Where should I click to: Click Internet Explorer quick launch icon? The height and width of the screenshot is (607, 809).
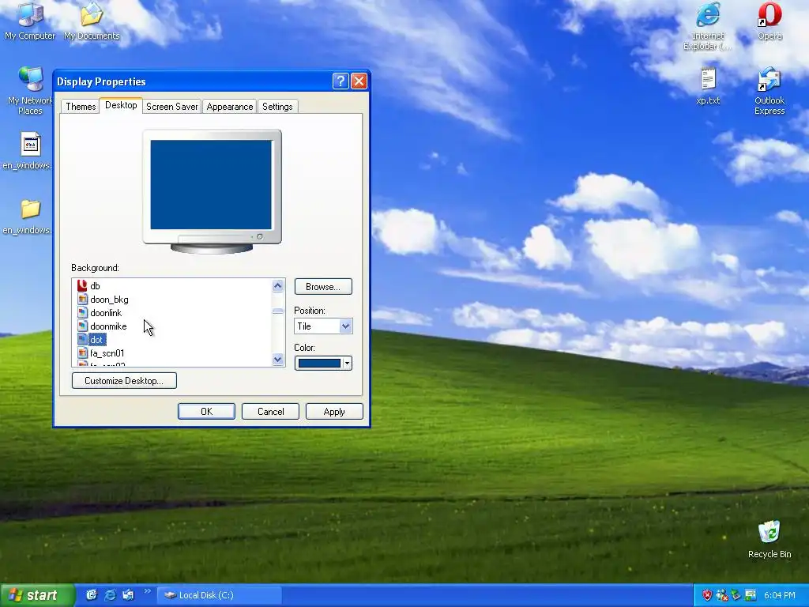(x=110, y=595)
